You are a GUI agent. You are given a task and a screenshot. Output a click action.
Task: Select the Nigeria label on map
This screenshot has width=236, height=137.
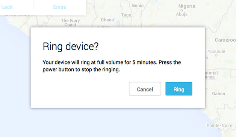(187, 6)
